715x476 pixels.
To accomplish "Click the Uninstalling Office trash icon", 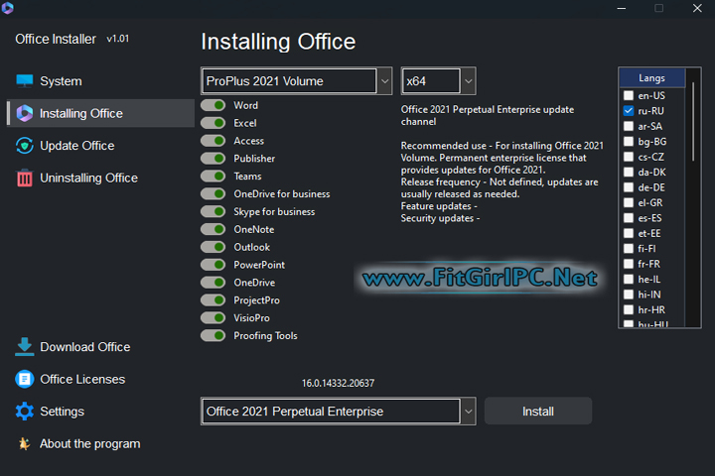I will click(25, 178).
